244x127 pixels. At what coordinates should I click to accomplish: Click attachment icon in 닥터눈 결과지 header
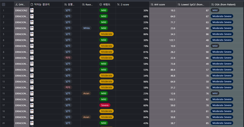[x=32, y=5]
